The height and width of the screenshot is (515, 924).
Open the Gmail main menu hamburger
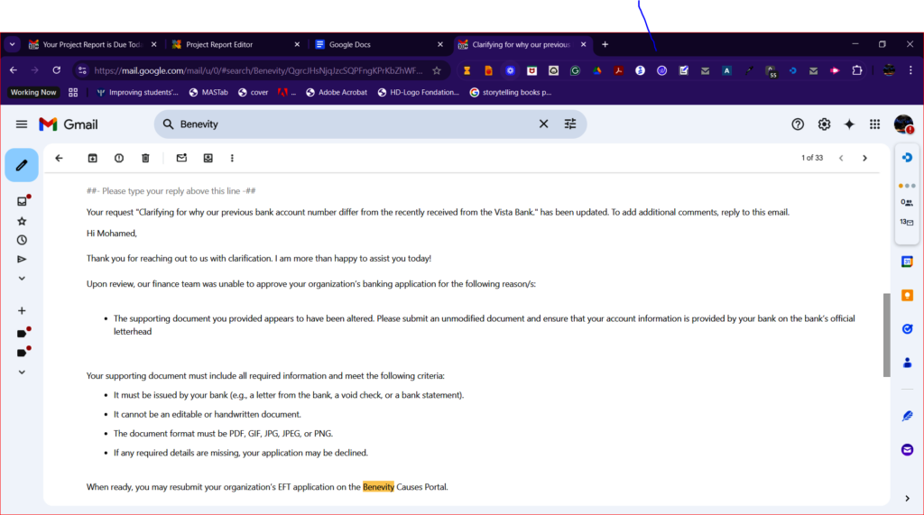click(22, 124)
